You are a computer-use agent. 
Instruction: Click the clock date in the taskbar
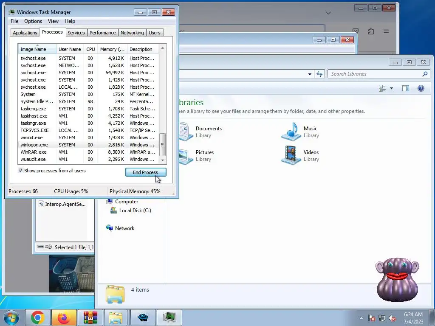pos(413,322)
